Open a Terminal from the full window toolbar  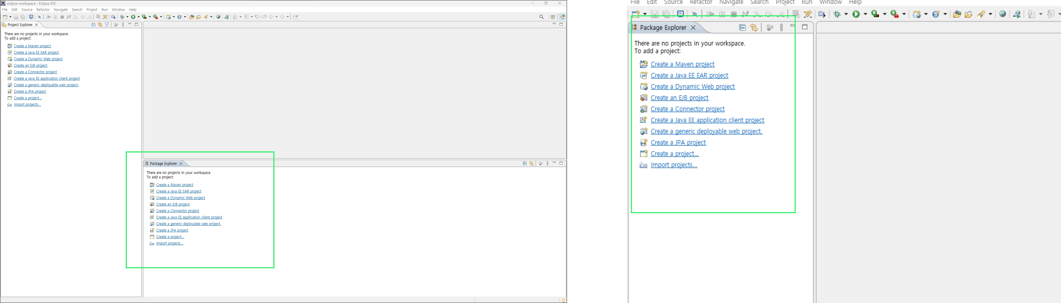(x=31, y=17)
